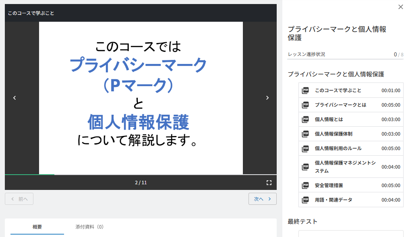Click the レッスン進捗状況 progress bar
The image size is (408, 237).
pyautogui.click(x=345, y=59)
